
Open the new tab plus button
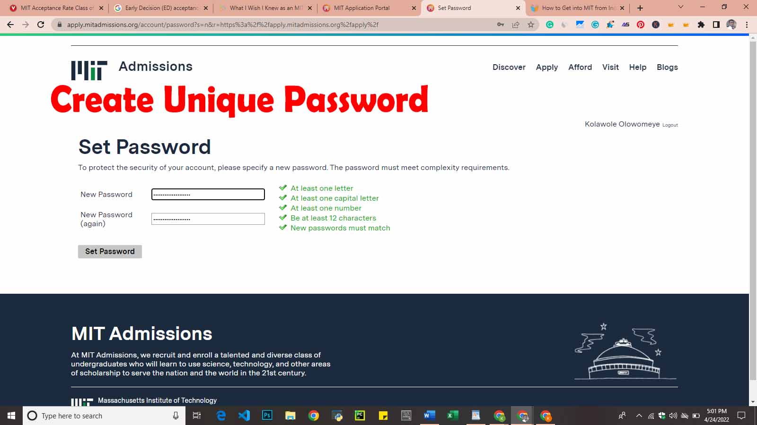[640, 8]
